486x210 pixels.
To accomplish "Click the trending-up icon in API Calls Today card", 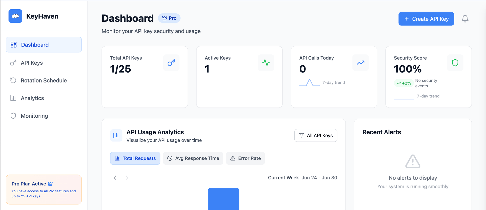I will 360,62.
